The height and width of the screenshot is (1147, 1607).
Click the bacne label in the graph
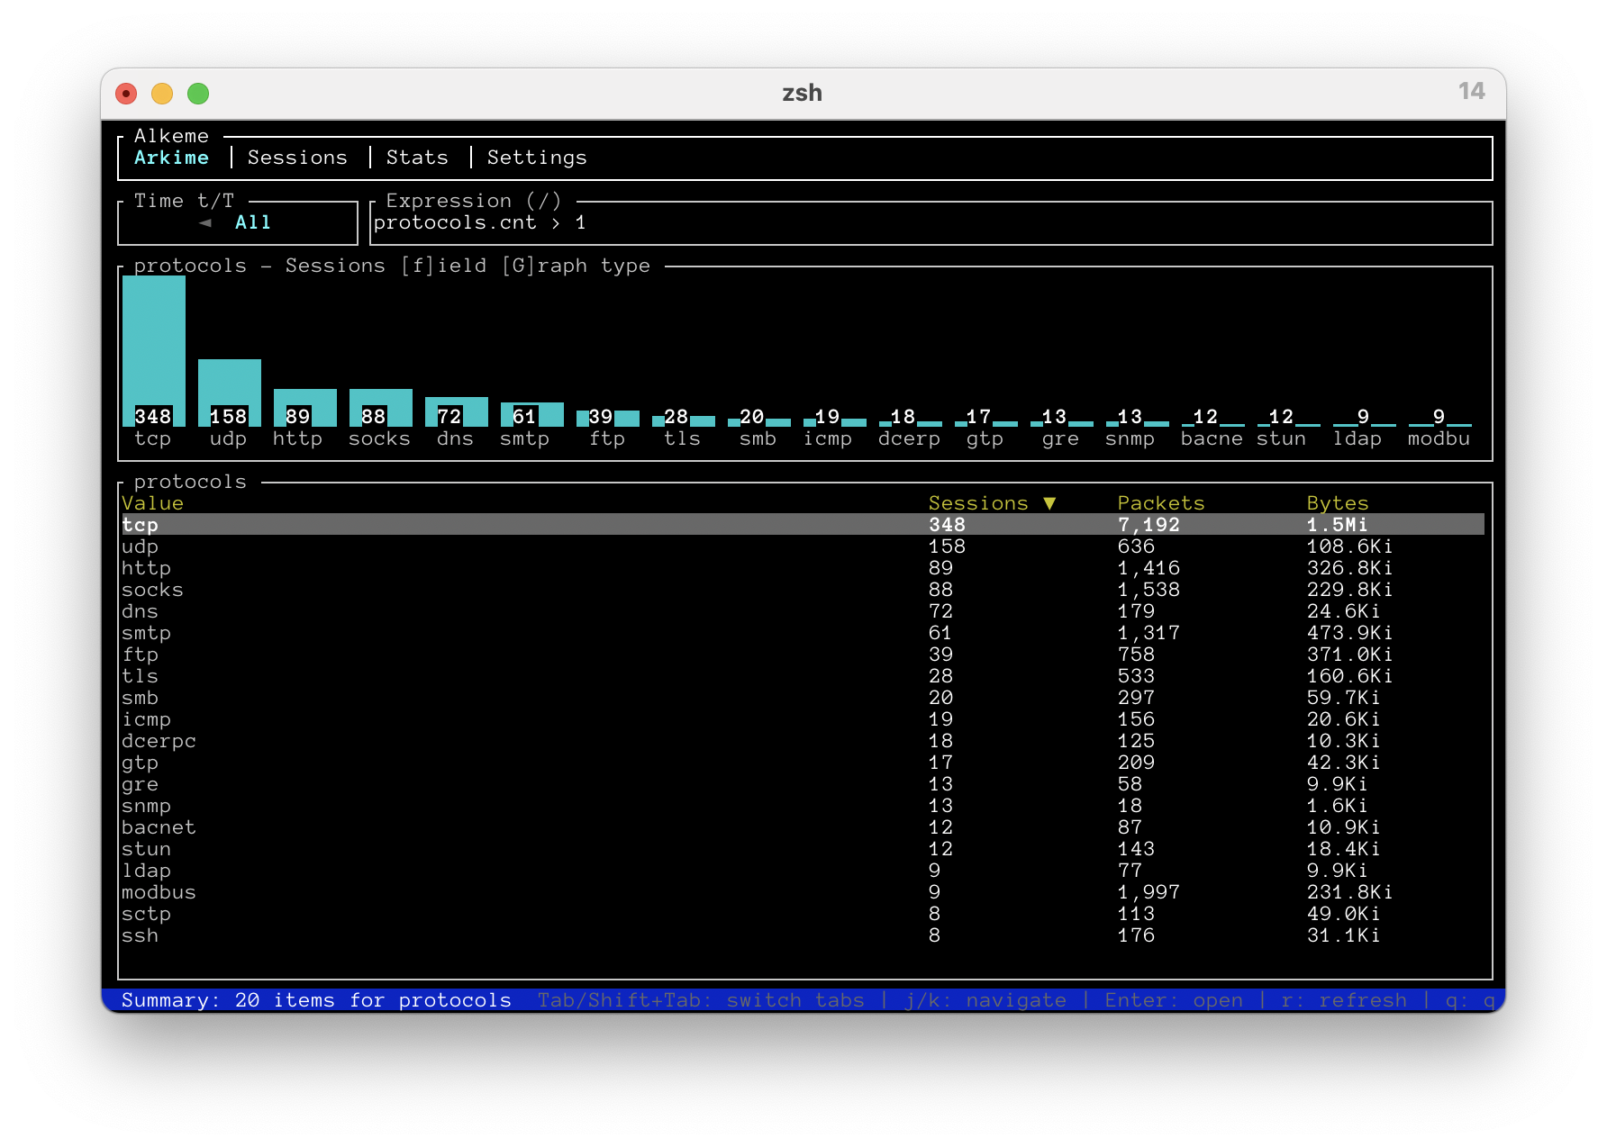[x=1212, y=438]
